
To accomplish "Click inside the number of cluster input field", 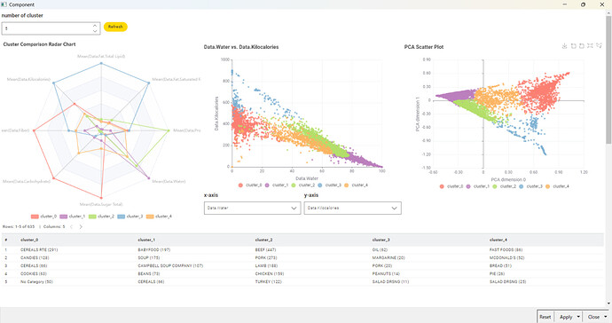I will pyautogui.click(x=47, y=28).
